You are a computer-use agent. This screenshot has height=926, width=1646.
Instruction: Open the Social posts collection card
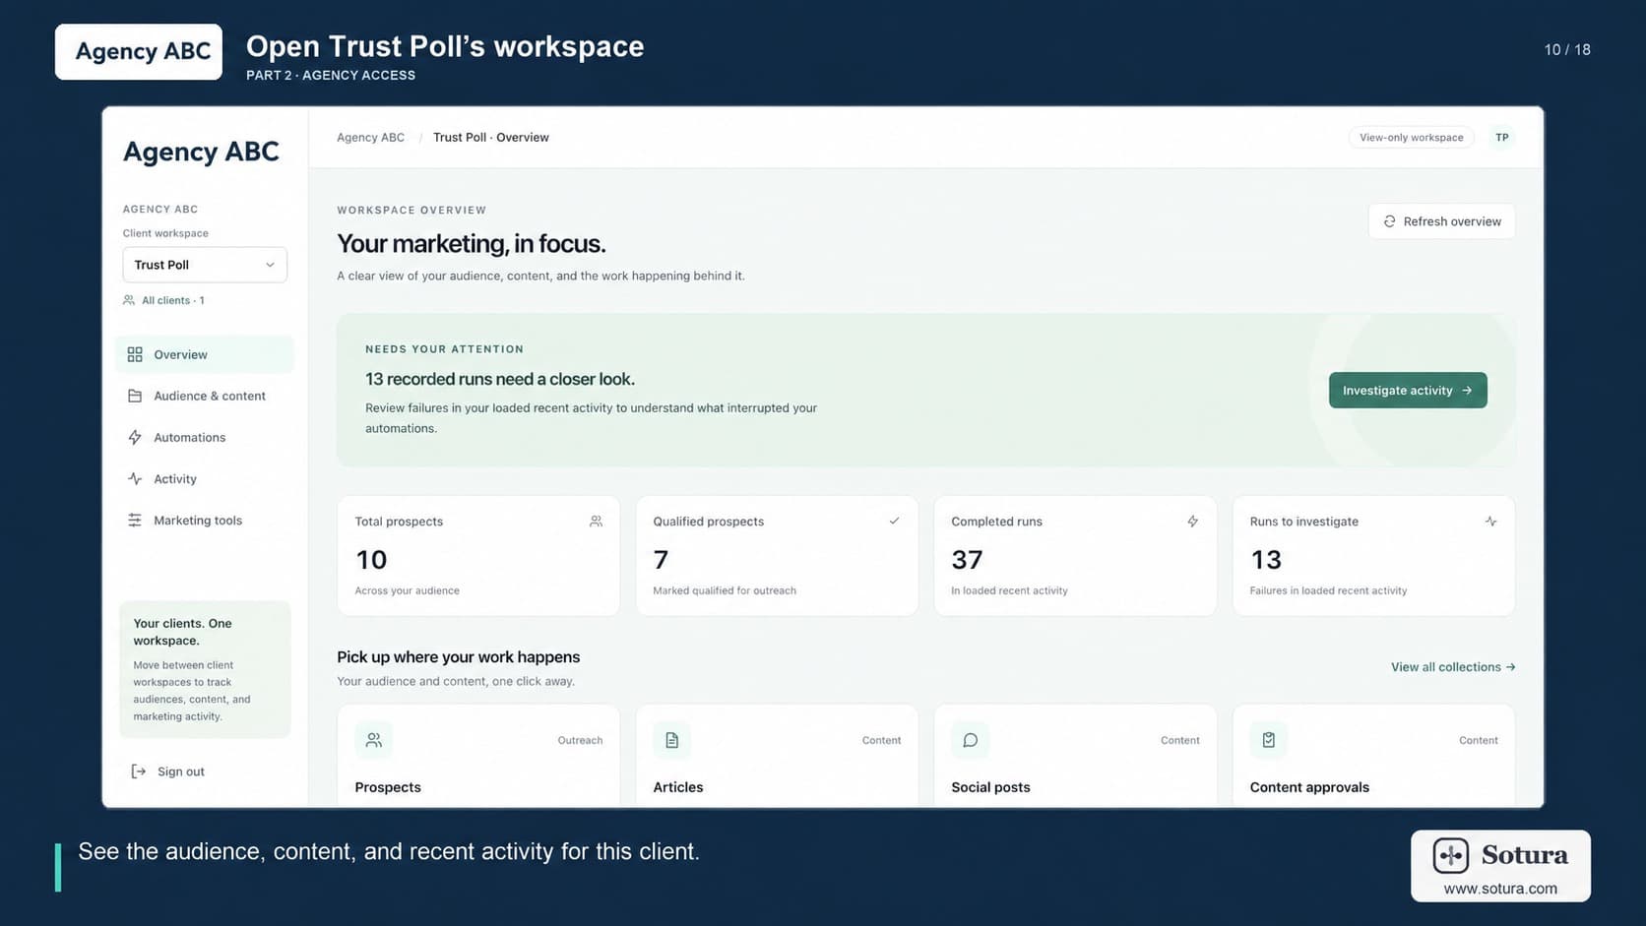coord(1075,756)
